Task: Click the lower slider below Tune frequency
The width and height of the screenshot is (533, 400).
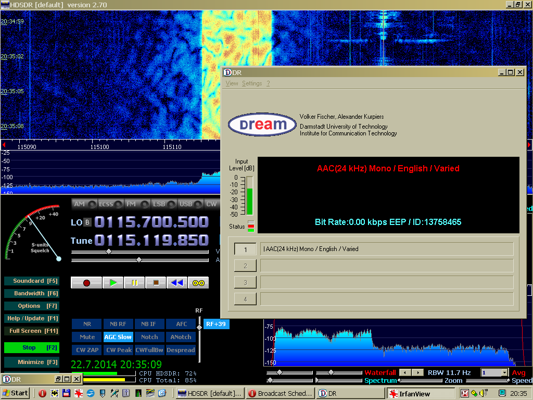Action: (x=138, y=260)
